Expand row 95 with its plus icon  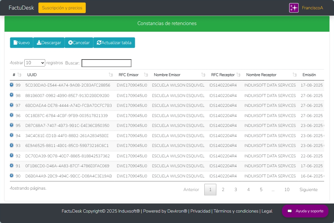click(12, 125)
